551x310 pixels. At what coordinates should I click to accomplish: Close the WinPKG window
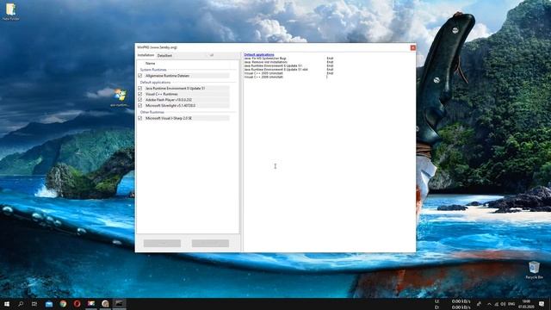point(413,47)
